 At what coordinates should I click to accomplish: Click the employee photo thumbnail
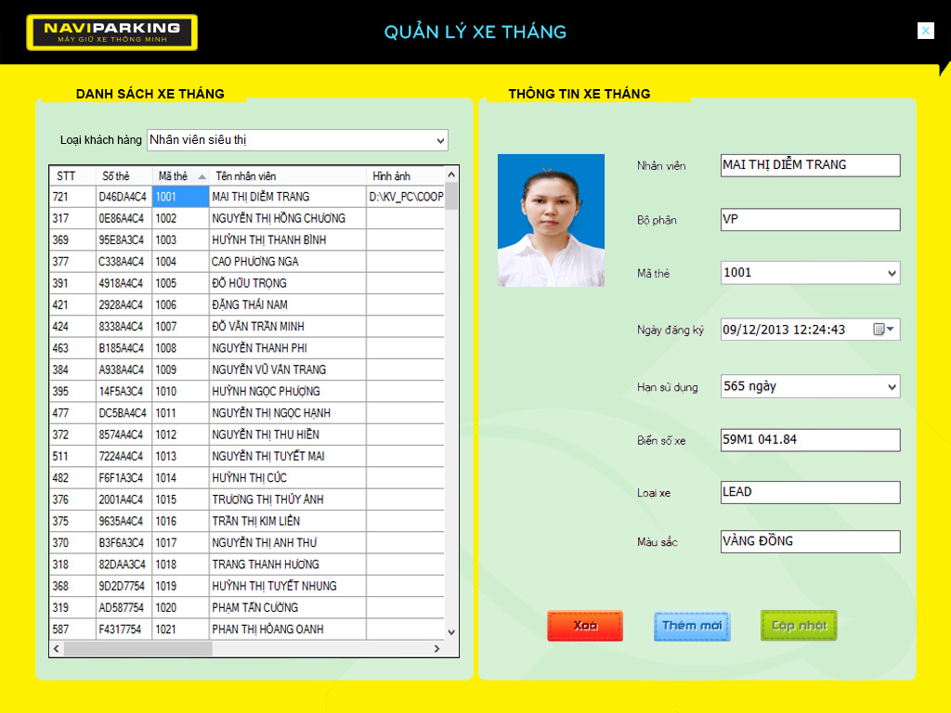(551, 220)
